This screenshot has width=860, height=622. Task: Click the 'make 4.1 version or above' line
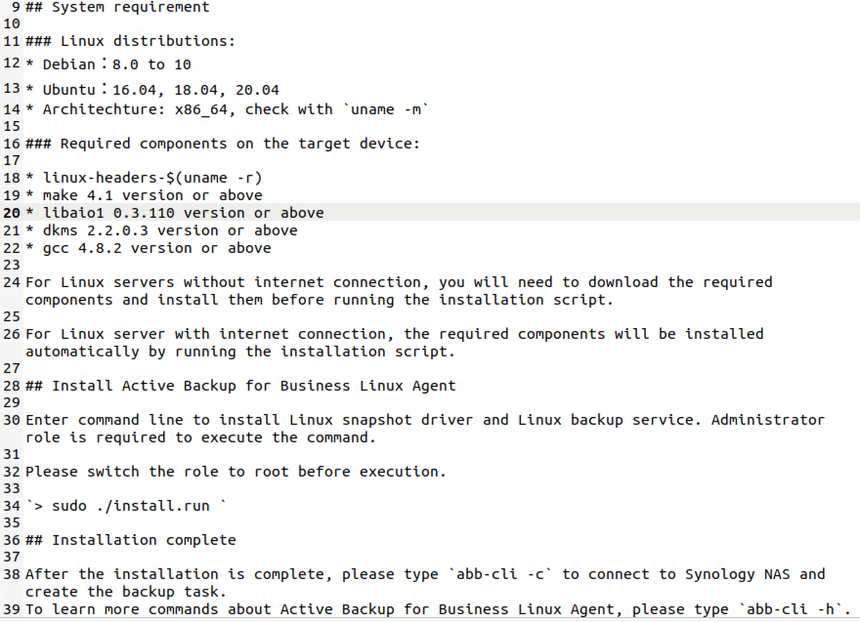[x=144, y=195]
